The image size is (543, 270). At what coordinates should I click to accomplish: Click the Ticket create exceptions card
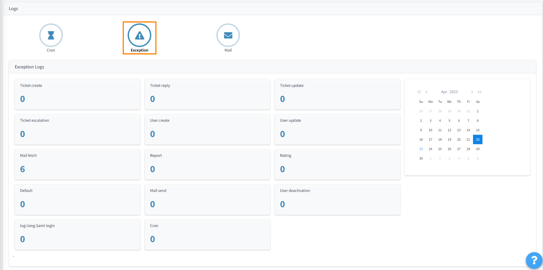pos(77,94)
